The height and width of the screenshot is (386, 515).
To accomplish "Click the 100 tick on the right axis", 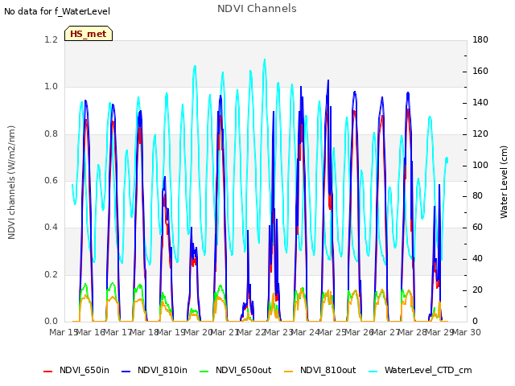I will coord(480,165).
